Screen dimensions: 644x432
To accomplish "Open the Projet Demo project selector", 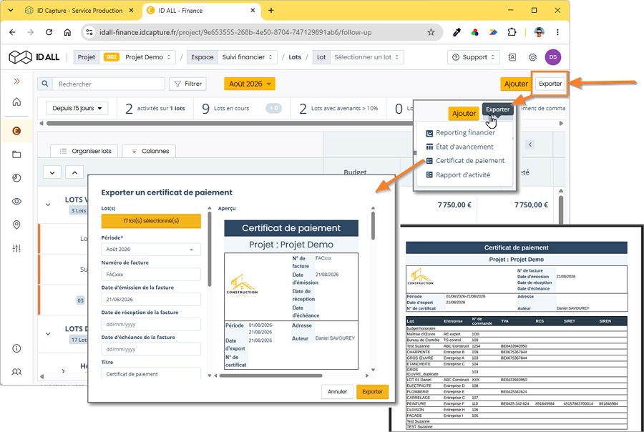I will tap(137, 57).
